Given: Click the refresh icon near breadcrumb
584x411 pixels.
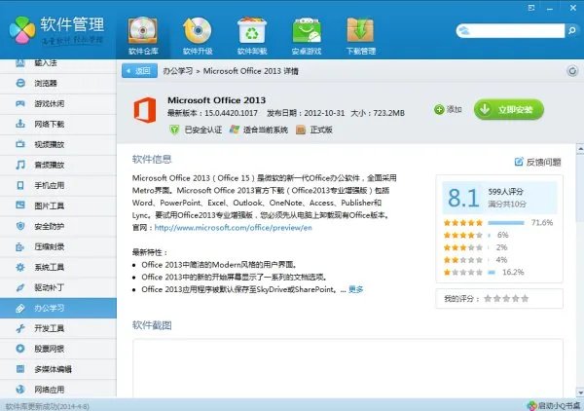Looking at the screenshot, I should click(572, 71).
